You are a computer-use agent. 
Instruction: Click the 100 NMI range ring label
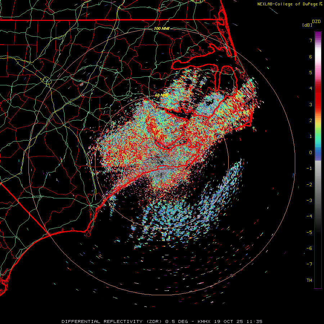[162, 28]
